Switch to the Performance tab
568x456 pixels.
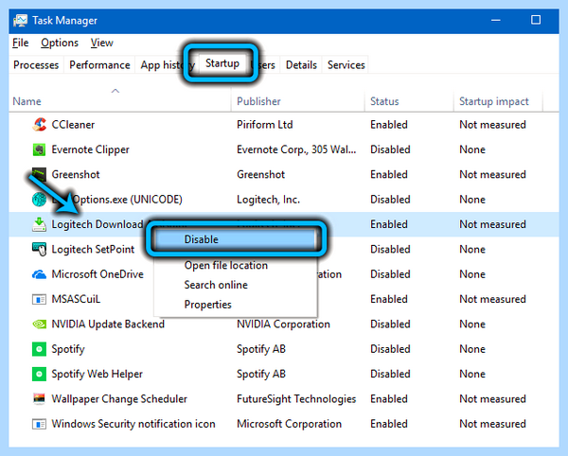(99, 64)
